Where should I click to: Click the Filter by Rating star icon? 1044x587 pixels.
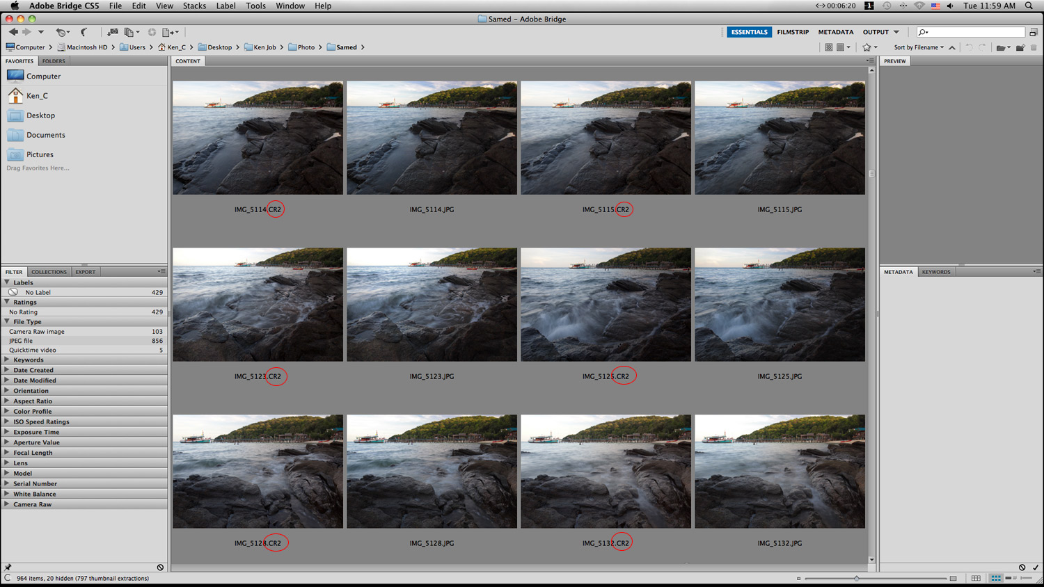point(867,47)
